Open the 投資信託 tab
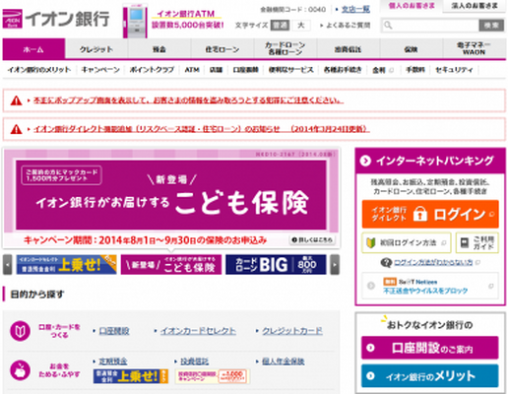The height and width of the screenshot is (394, 508). [348, 49]
